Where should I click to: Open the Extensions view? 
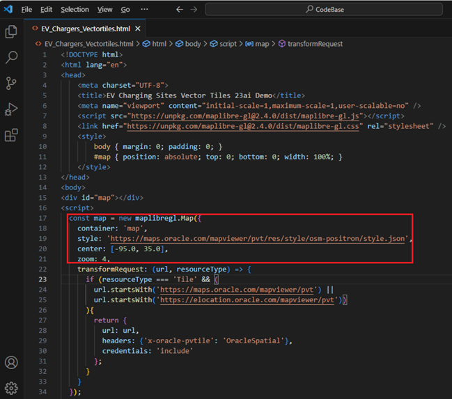tap(11, 135)
